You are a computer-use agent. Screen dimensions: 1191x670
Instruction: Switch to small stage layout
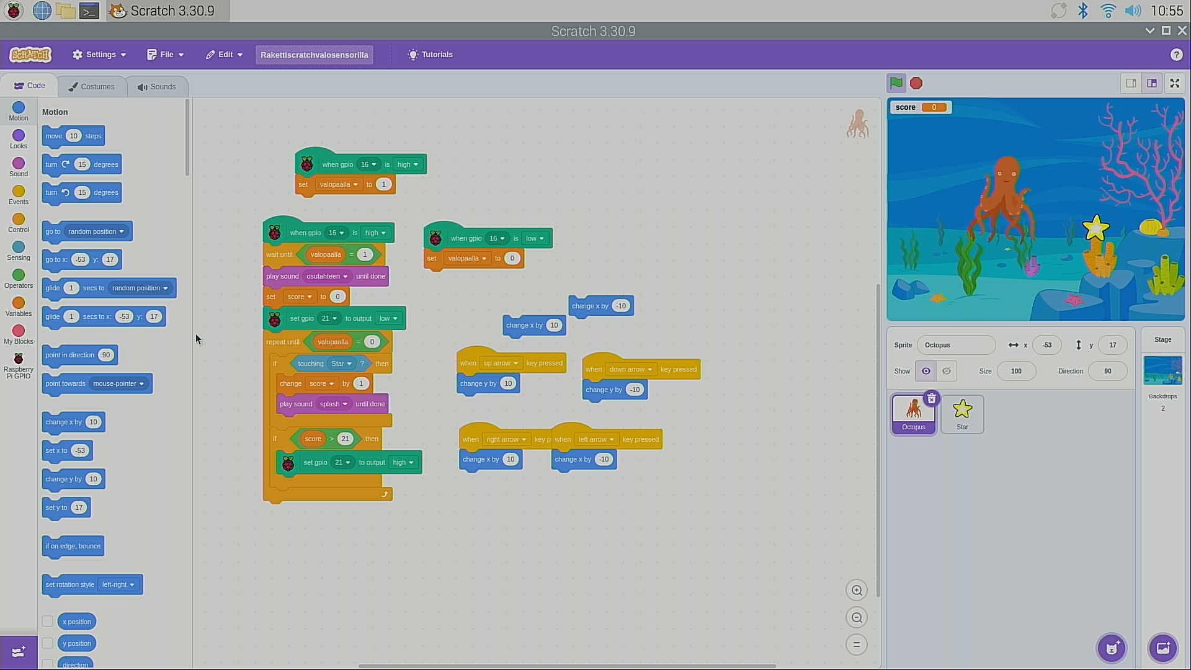point(1131,83)
